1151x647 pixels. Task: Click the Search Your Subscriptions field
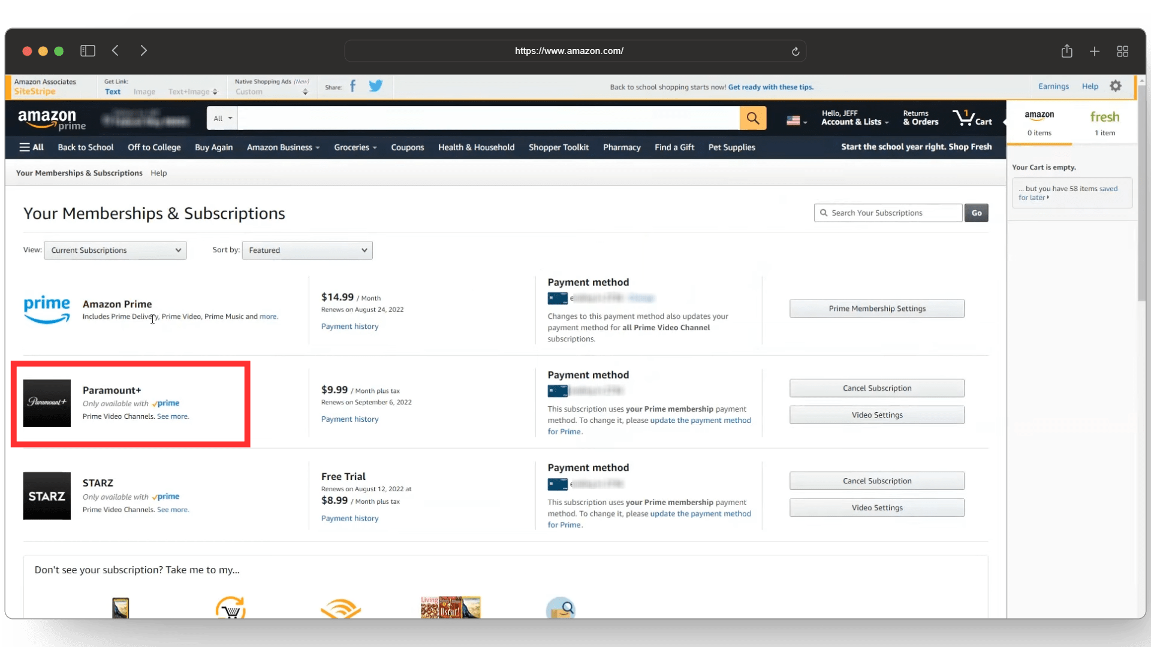point(888,213)
